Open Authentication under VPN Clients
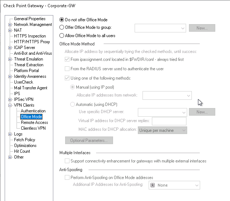This screenshot has height=201, width=230. tap(33, 111)
